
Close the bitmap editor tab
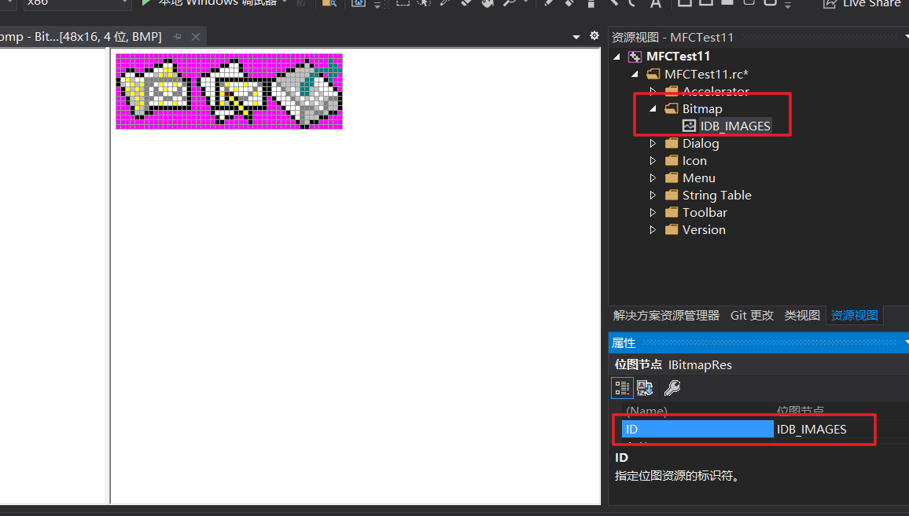[x=196, y=36]
